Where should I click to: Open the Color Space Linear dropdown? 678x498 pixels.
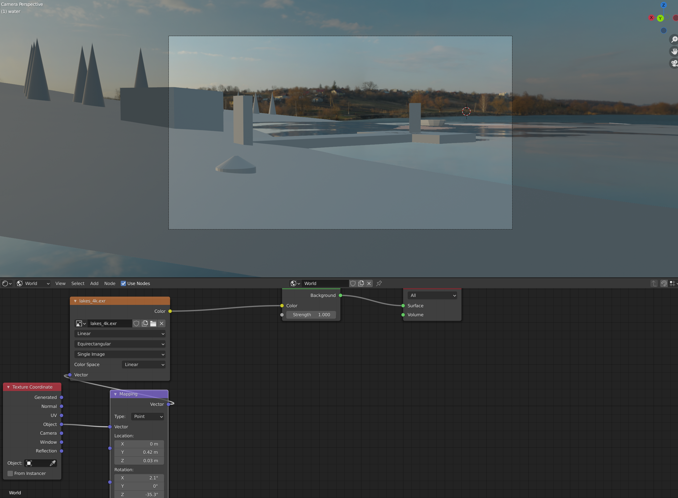click(x=144, y=364)
